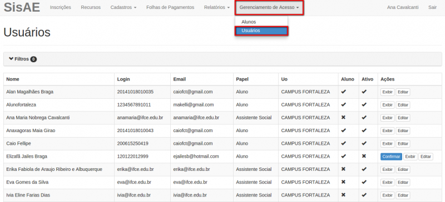445x202 pixels.
Task: Collapse the Gerenciamento de Acesso dropdown
Action: 269,7
